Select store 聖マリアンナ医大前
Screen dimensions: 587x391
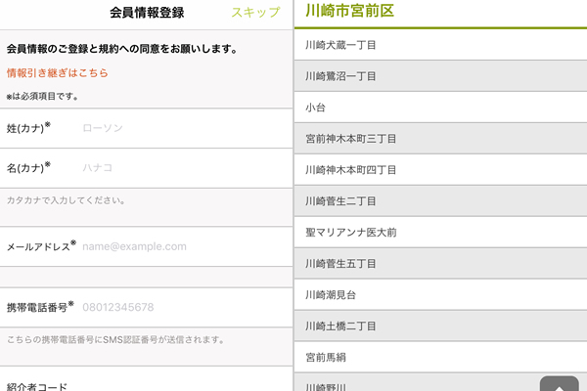440,232
